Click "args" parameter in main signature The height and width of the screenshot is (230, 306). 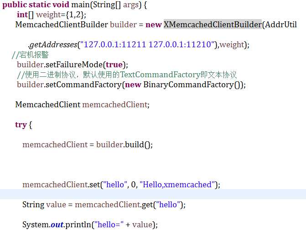[x=130, y=5]
